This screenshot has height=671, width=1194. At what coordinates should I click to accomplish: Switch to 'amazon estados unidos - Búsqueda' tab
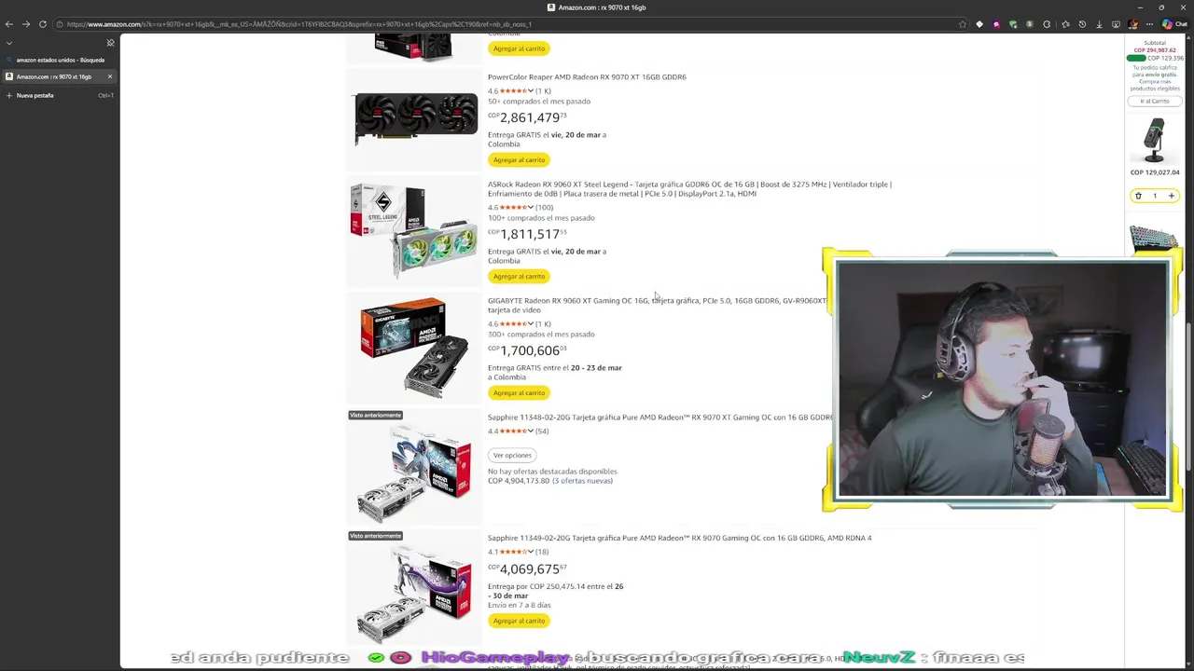(x=60, y=60)
